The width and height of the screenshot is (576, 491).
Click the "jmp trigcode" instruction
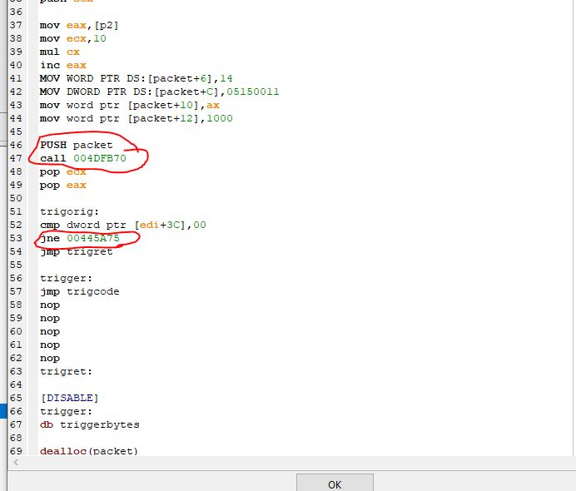click(80, 291)
